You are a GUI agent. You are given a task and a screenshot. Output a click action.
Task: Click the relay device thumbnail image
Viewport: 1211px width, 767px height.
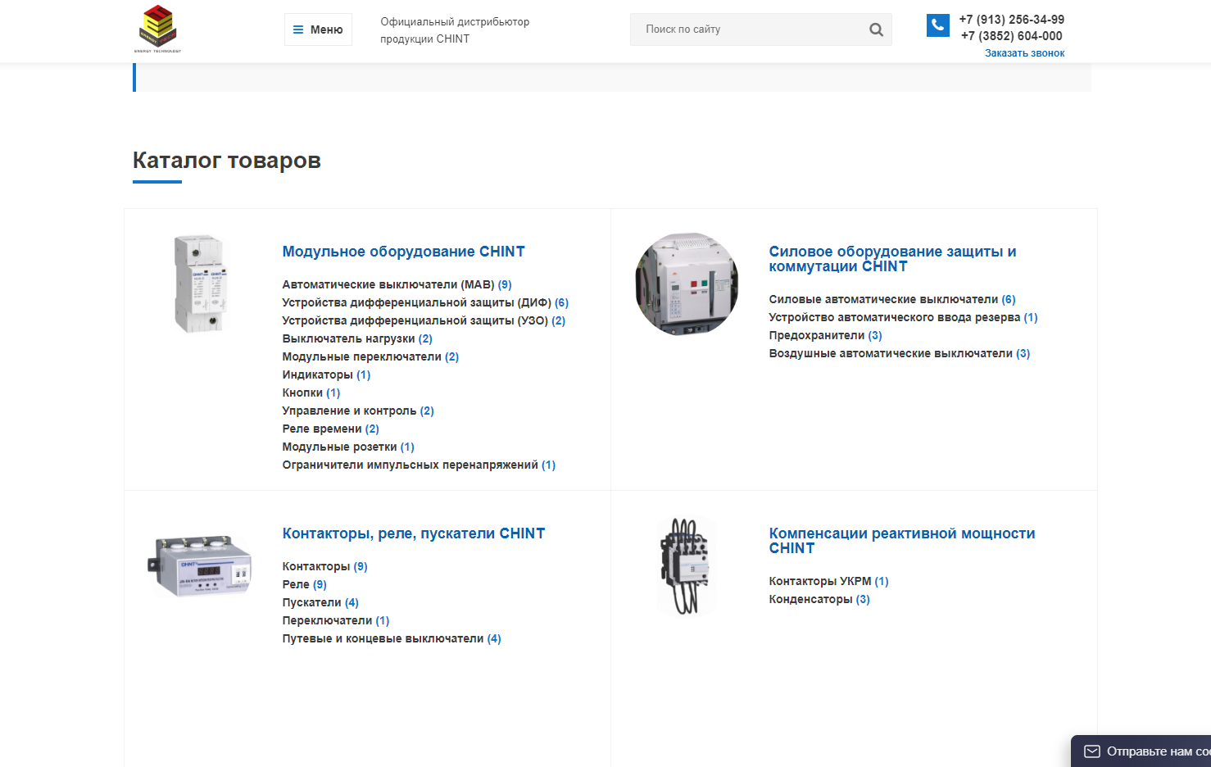tap(200, 565)
